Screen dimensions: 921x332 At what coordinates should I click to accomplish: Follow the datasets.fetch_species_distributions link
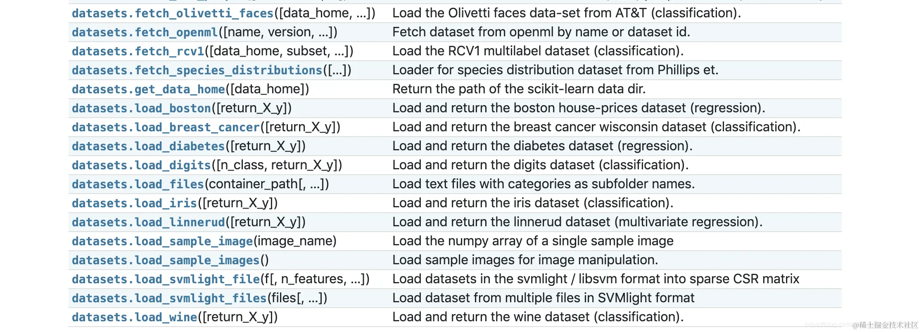point(197,71)
